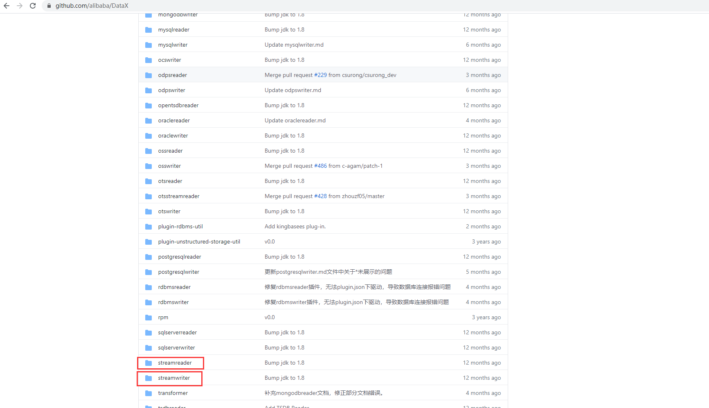The height and width of the screenshot is (408, 709).
Task: Open the rdbmswriter directory link
Action: (x=173, y=302)
